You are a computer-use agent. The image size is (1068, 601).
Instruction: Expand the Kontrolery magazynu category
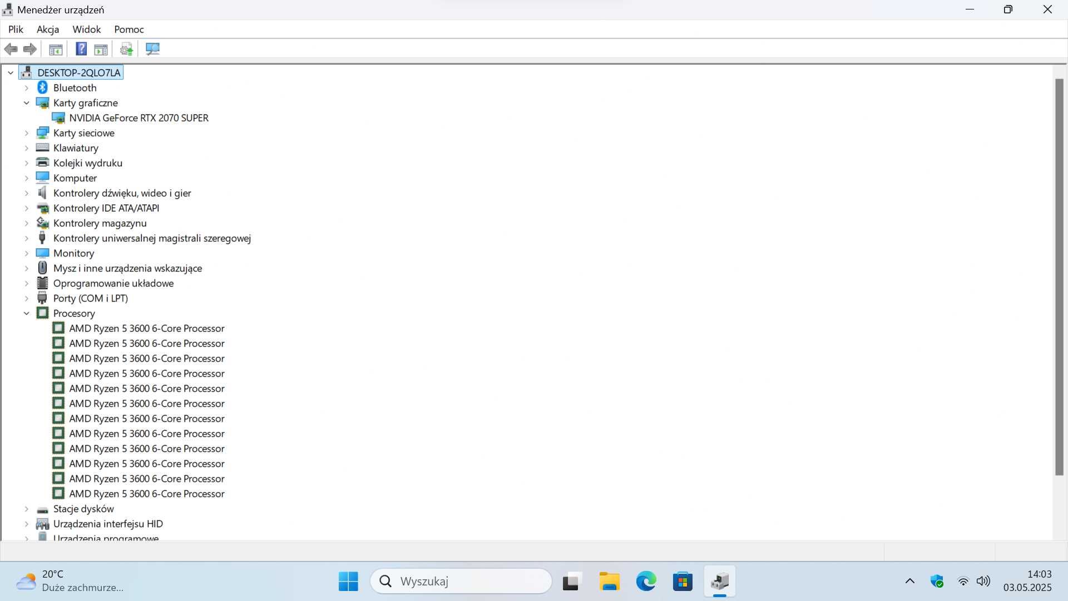click(26, 223)
